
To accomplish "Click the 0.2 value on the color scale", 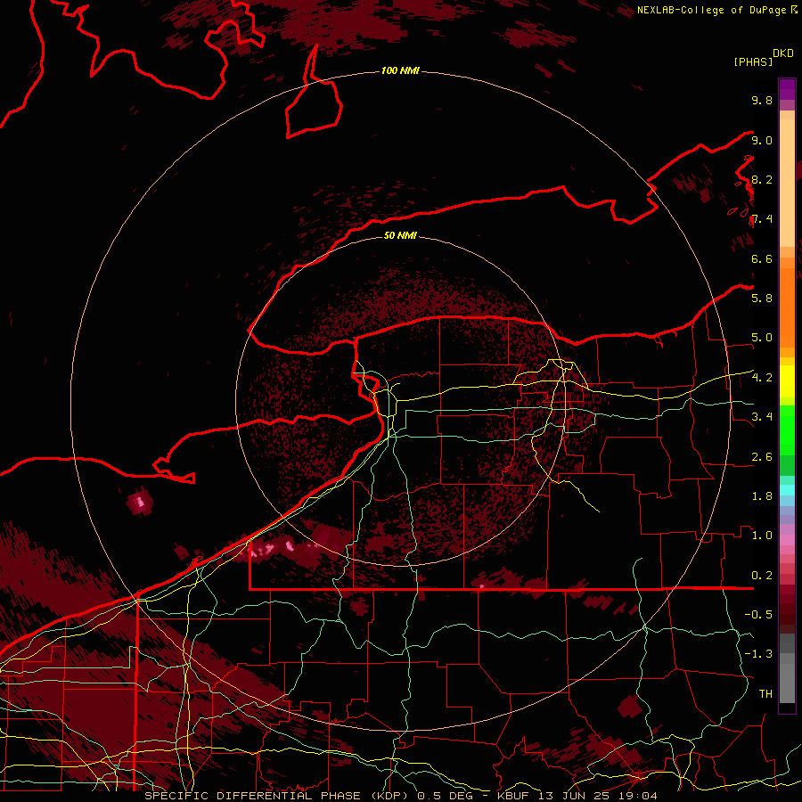I will 762,576.
